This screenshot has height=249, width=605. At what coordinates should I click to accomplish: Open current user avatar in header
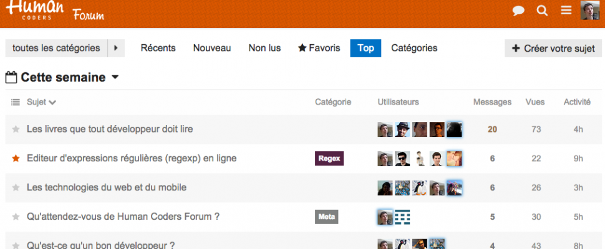coord(590,11)
